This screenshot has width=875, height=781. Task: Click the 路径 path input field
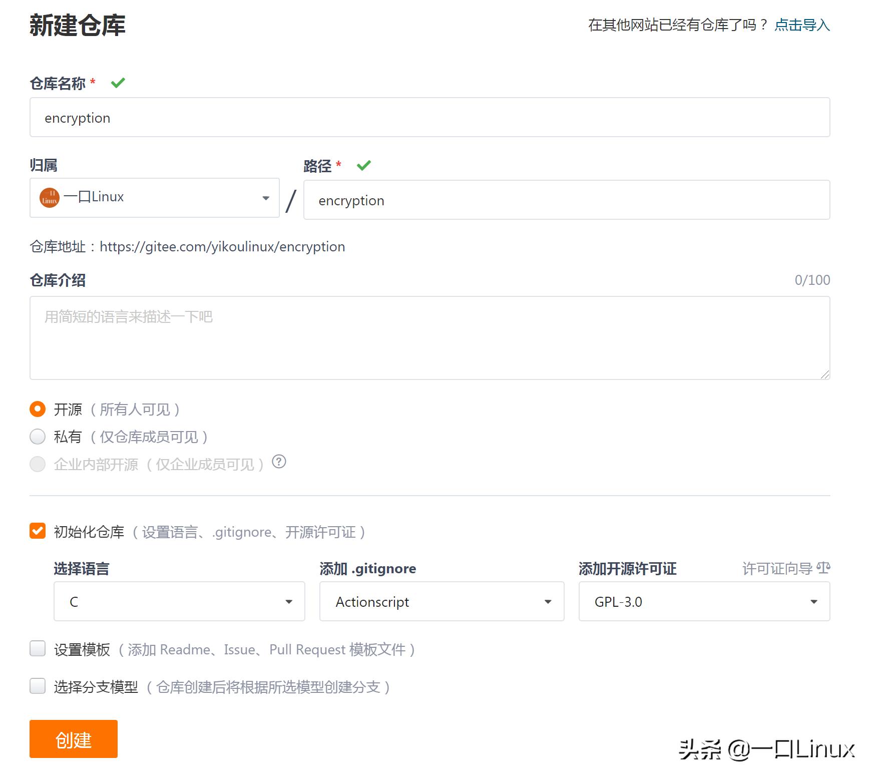566,200
